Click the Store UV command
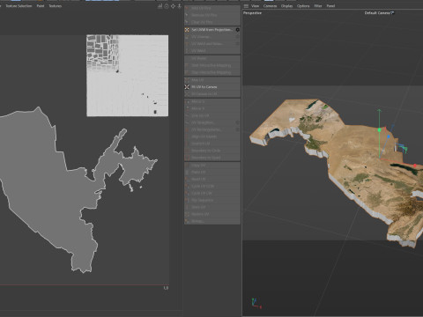 click(212, 207)
